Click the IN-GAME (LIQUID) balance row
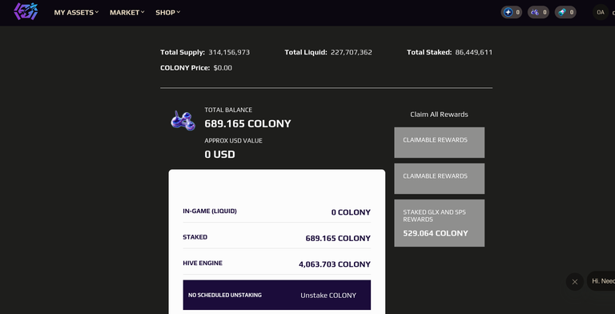 [276, 212]
